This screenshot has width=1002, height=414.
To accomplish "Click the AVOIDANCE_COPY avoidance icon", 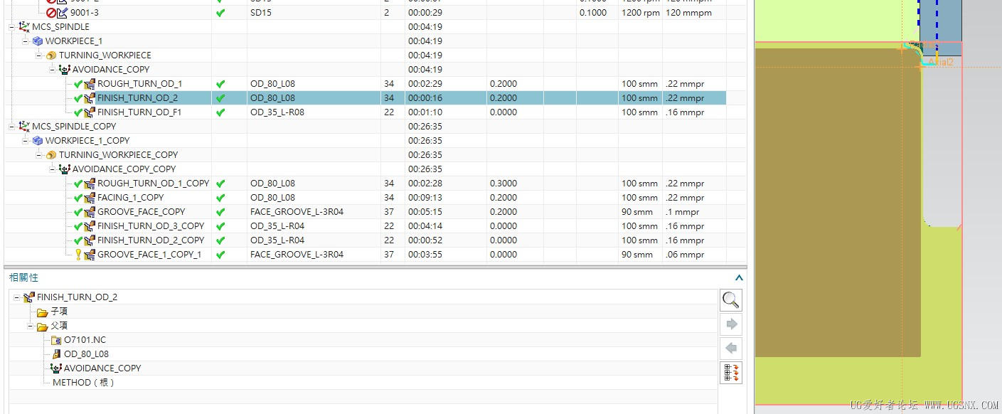I will pyautogui.click(x=65, y=69).
